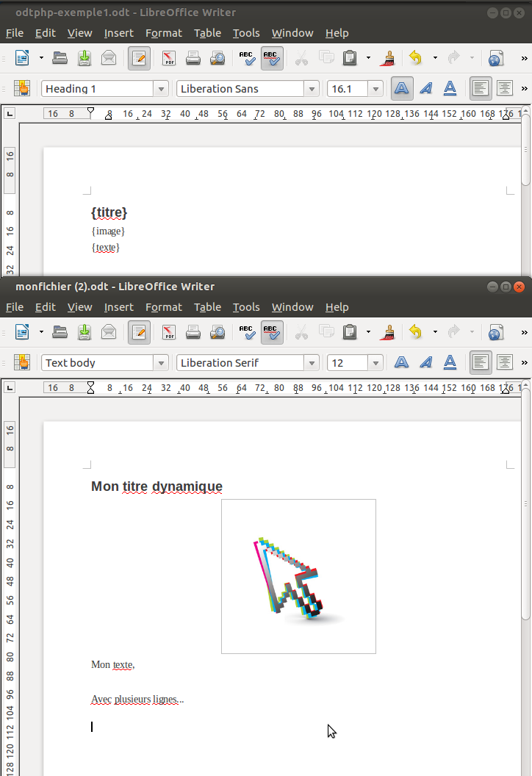This screenshot has height=776, width=532.
Task: Open View menu in monfichier (2) window
Action: tap(79, 307)
